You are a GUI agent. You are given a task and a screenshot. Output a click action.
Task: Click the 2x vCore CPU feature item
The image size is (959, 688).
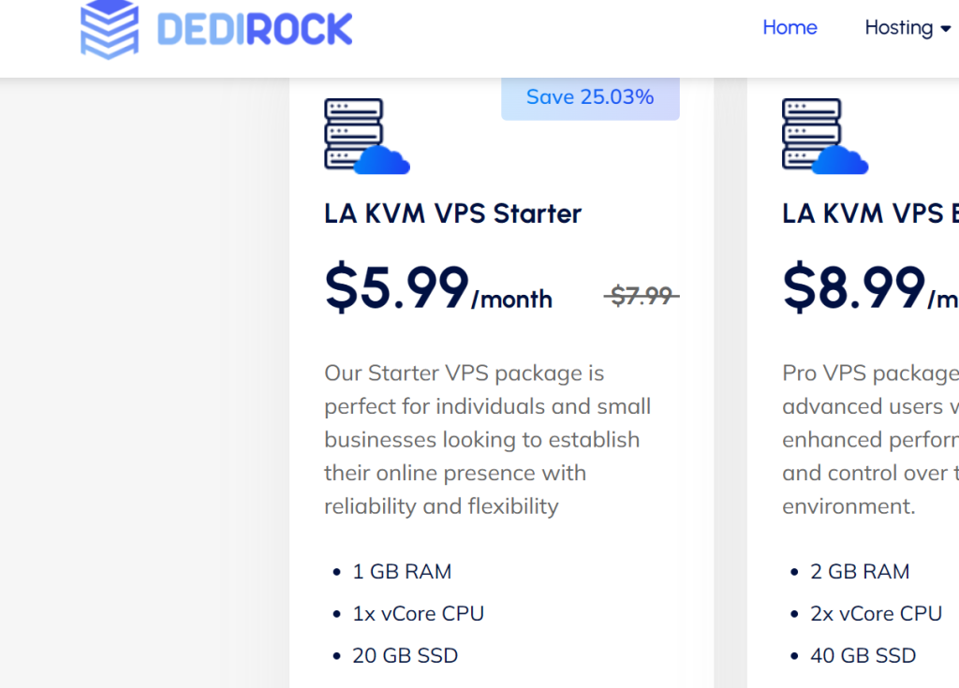point(877,613)
